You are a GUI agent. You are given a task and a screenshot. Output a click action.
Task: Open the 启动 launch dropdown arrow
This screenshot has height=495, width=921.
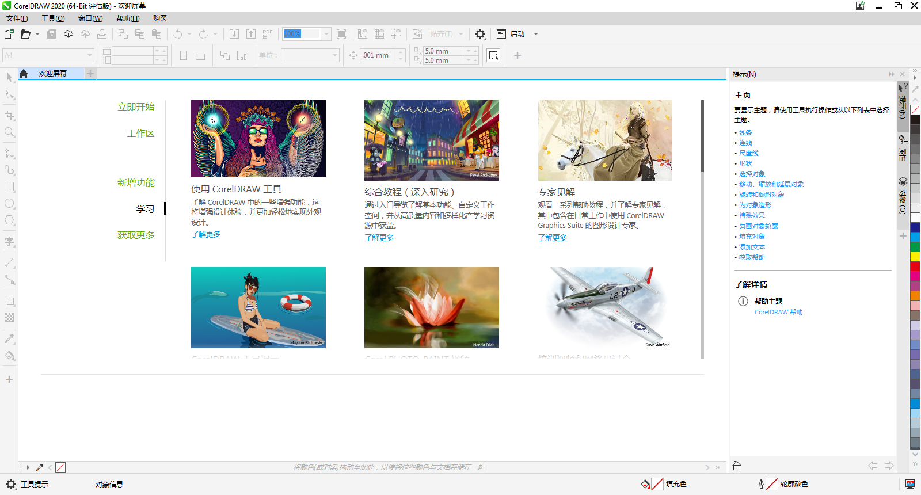pyautogui.click(x=536, y=34)
